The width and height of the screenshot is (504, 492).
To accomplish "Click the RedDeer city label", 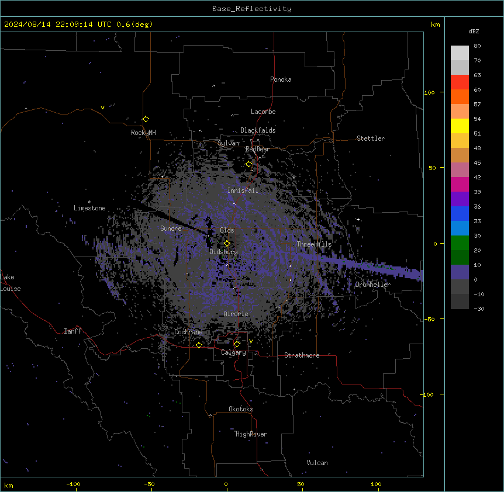I will coord(257,150).
